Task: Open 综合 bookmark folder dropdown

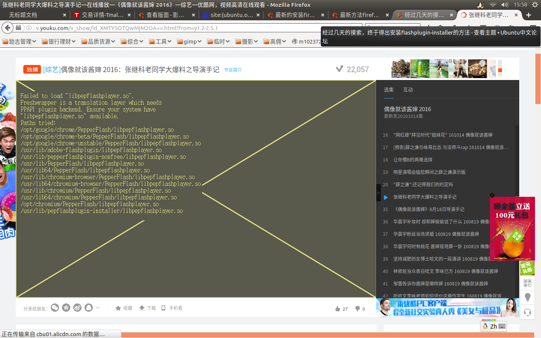Action: [x=132, y=41]
